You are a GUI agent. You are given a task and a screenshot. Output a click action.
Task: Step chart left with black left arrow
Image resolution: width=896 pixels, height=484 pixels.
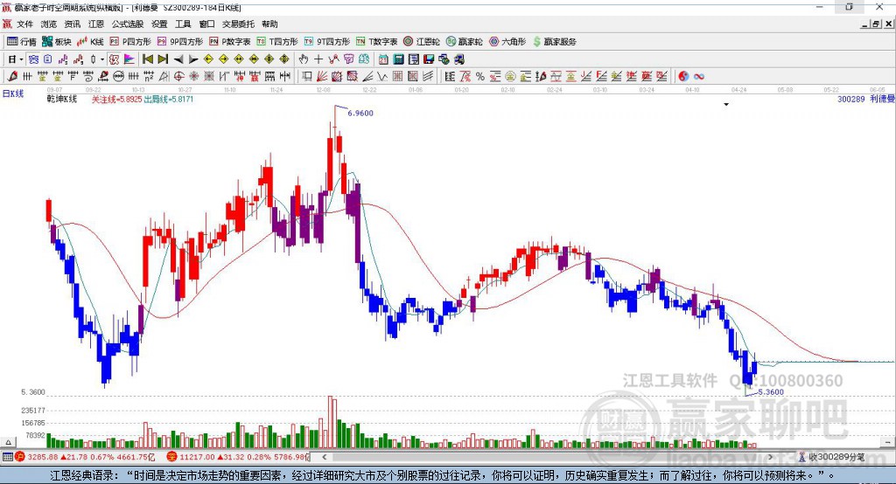[x=178, y=59]
